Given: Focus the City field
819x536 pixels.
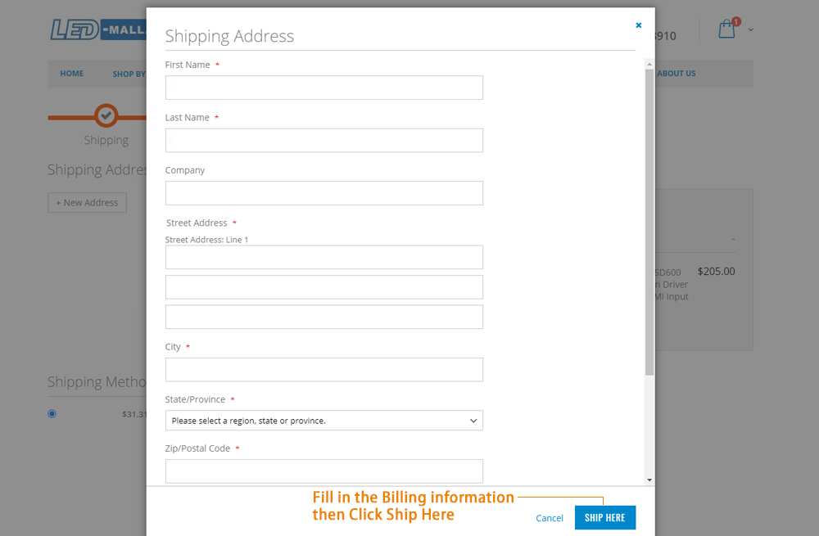Looking at the screenshot, I should [x=324, y=370].
